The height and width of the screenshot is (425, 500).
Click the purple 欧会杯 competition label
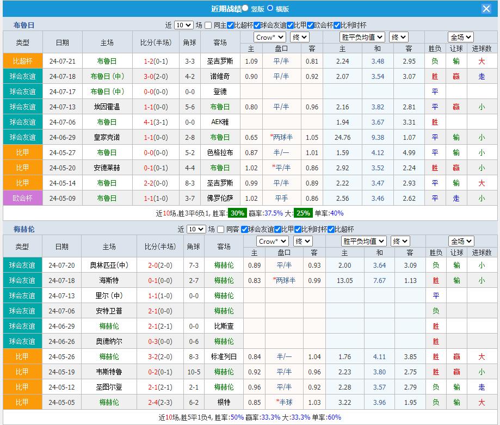[x=22, y=198]
